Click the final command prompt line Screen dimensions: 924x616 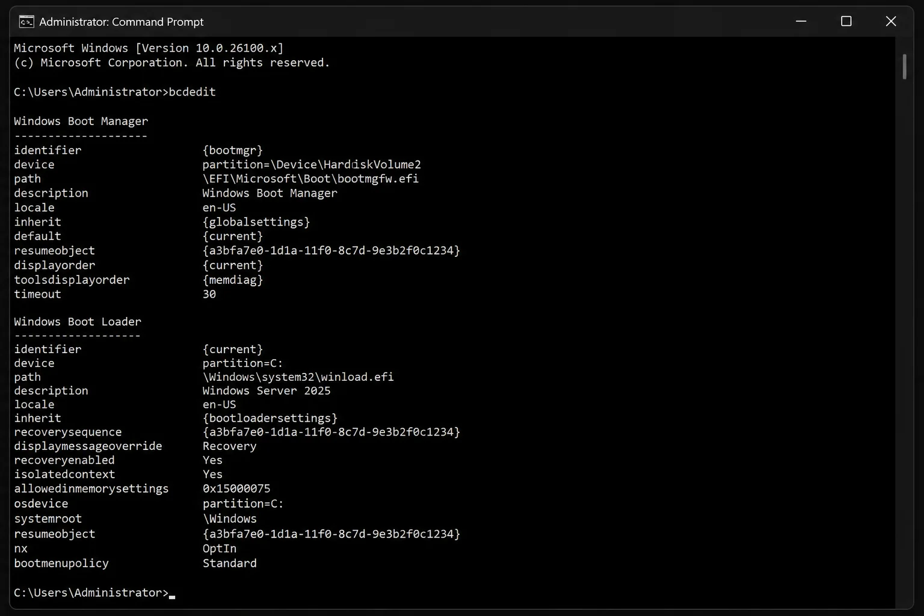click(94, 593)
